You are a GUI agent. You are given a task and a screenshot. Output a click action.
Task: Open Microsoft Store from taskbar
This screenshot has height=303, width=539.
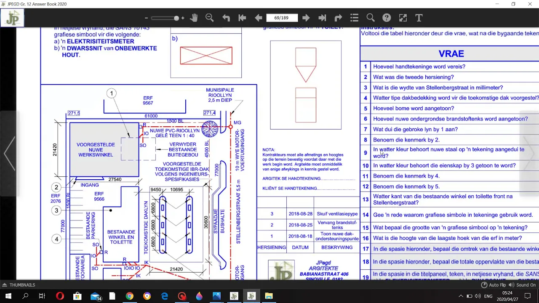77,296
